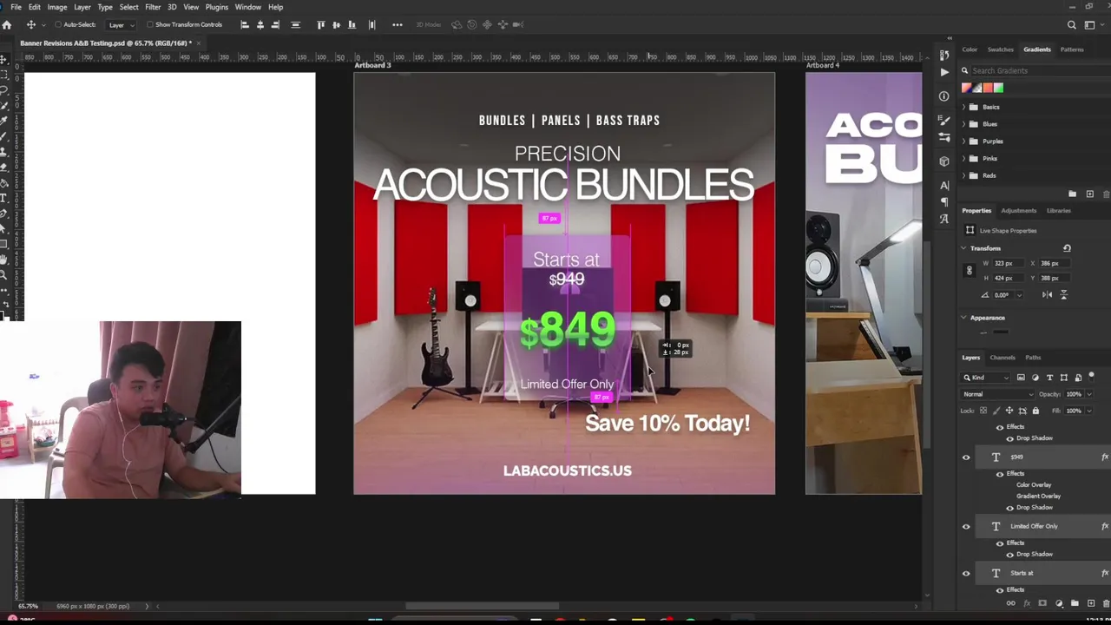Click the align top edges icon
Image resolution: width=1111 pixels, height=625 pixels.
click(x=321, y=24)
